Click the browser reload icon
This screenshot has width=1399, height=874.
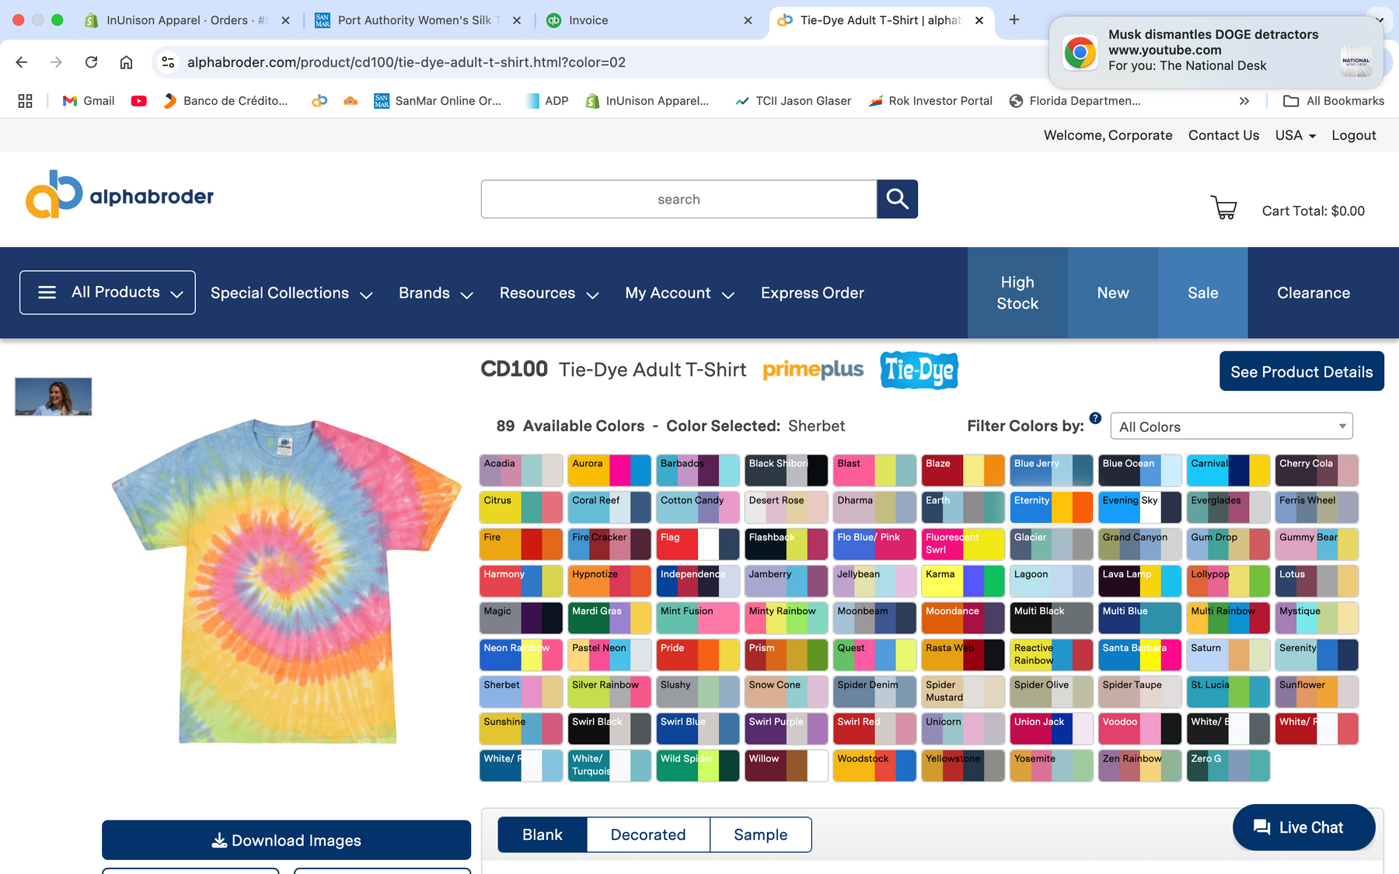91,62
